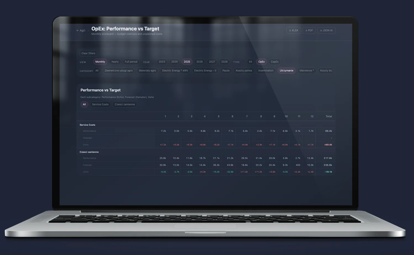Show only Service Costs subcategory
The width and height of the screenshot is (414, 255).
coord(100,104)
